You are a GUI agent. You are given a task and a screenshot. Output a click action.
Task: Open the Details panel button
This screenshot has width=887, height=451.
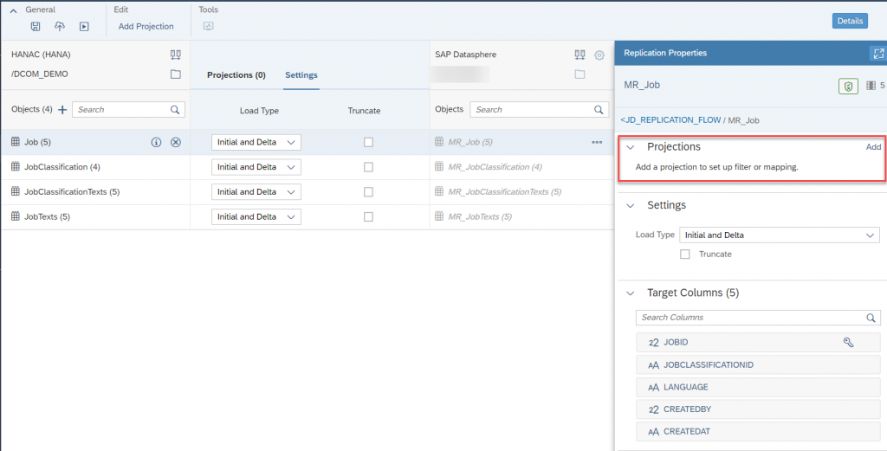[850, 21]
